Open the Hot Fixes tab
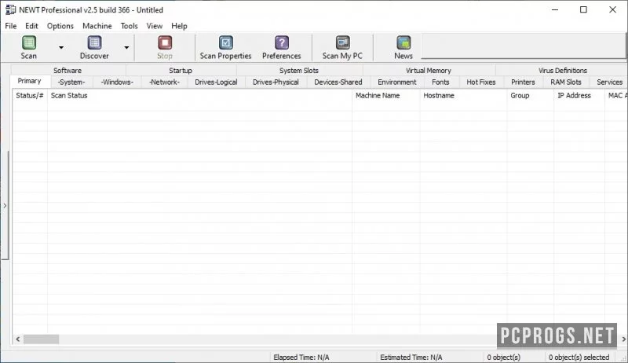This screenshot has height=363, width=628. 481,82
